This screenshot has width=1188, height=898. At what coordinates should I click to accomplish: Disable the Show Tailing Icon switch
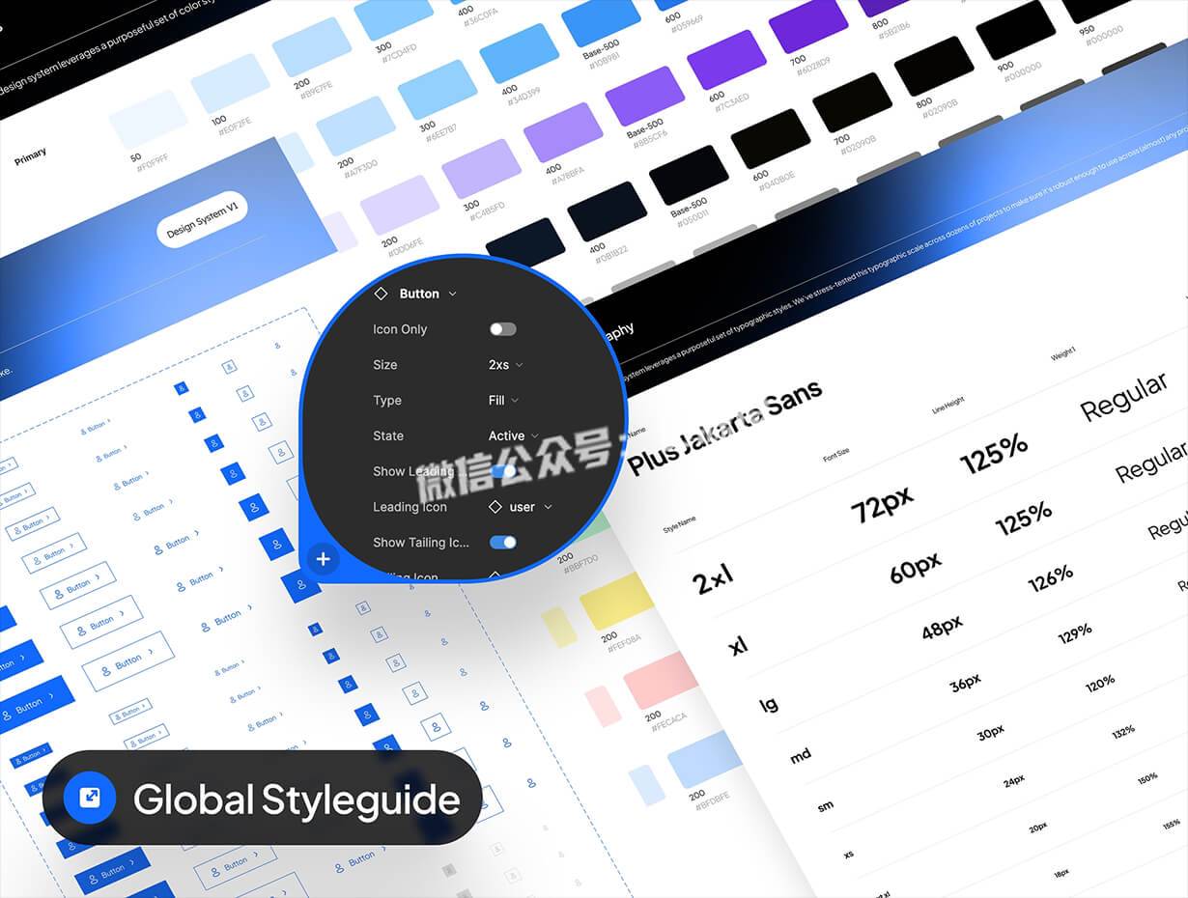tap(502, 543)
